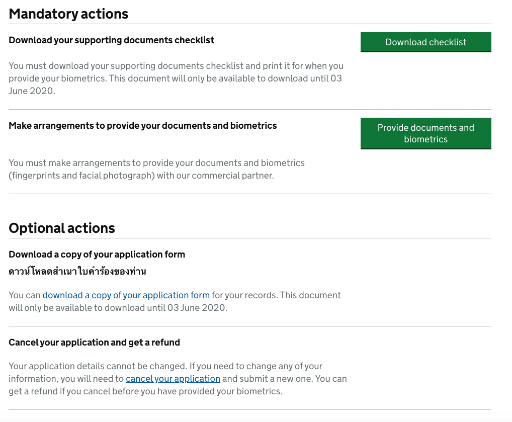This screenshot has height=422, width=512.
Task: Follow the cancel your application link
Action: [x=173, y=379]
